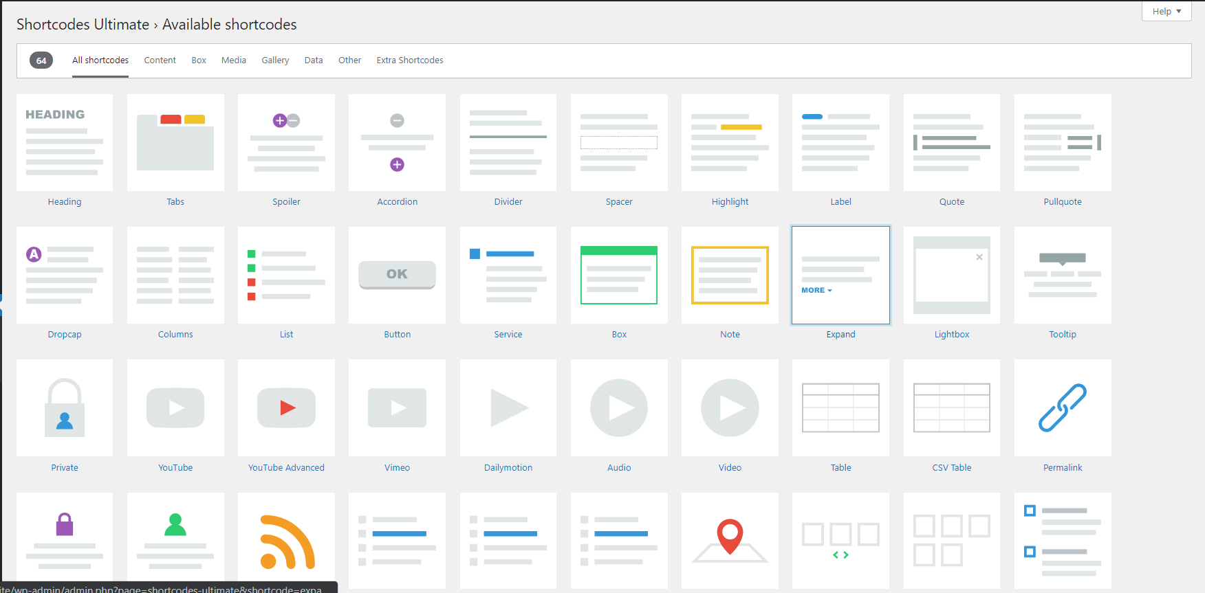
Task: Switch to the Content tab
Action: 160,60
